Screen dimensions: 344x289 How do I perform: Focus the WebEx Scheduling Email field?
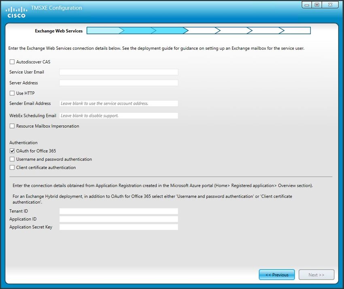119,116
